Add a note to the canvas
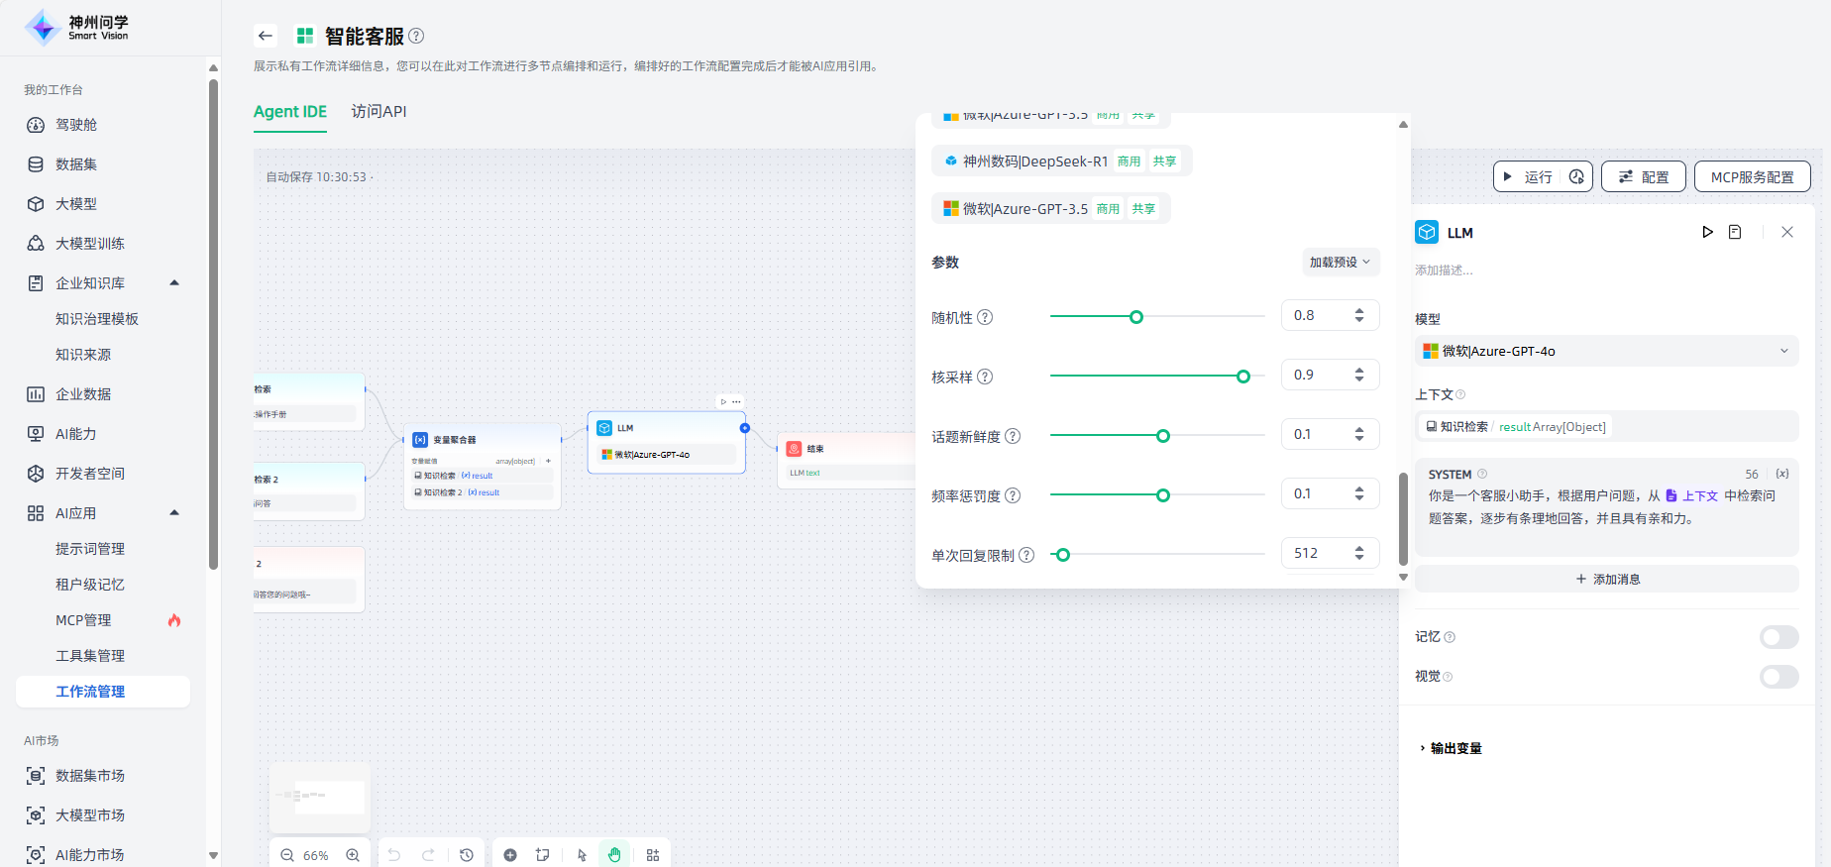The width and height of the screenshot is (1831, 867). (x=543, y=855)
